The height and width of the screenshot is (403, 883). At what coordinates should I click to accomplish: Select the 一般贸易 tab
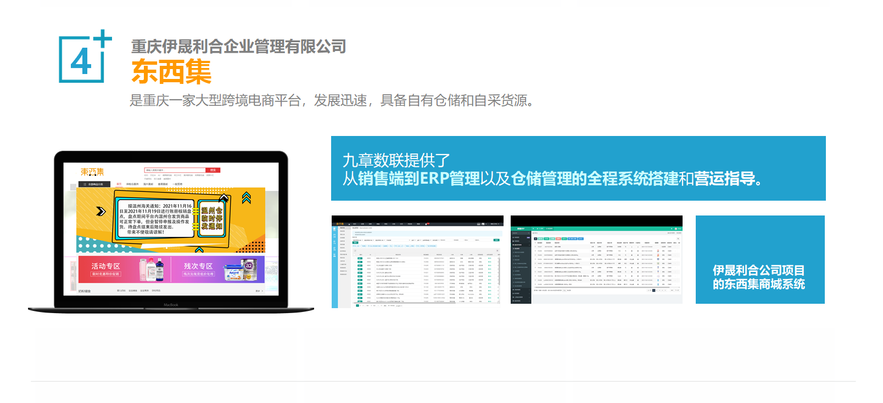[x=178, y=184]
